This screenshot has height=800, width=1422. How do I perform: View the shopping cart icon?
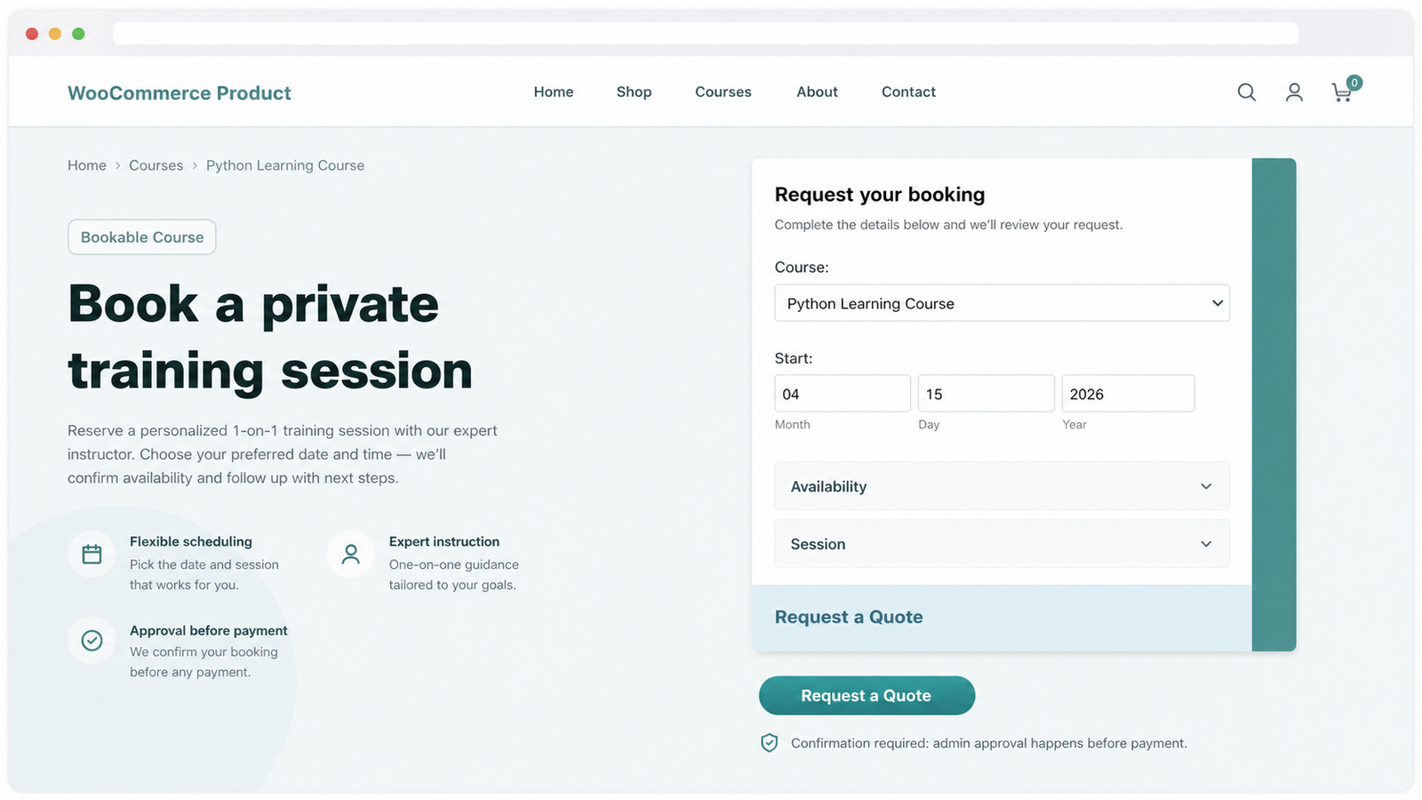(x=1344, y=91)
